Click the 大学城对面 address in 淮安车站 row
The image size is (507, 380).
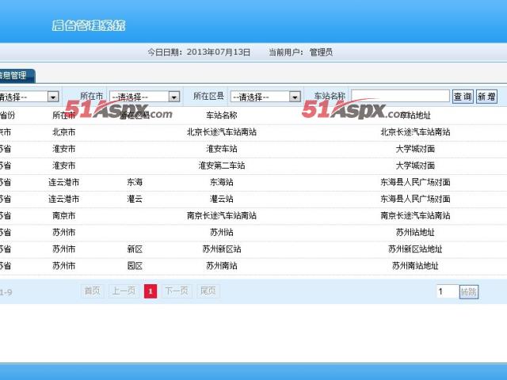point(415,149)
